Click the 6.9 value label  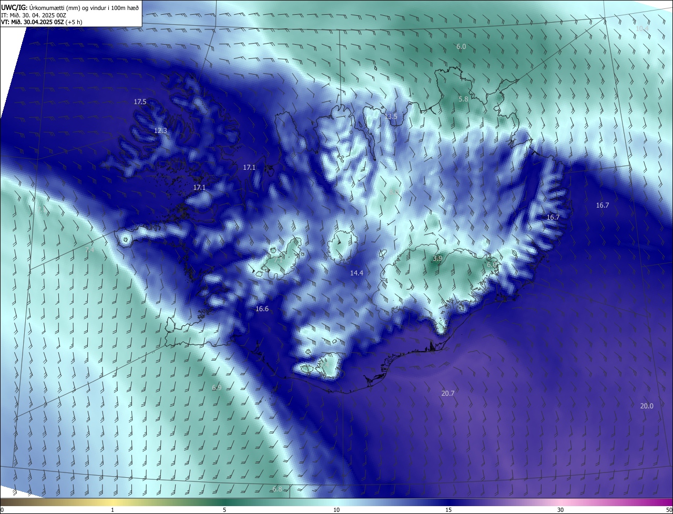pos(217,388)
